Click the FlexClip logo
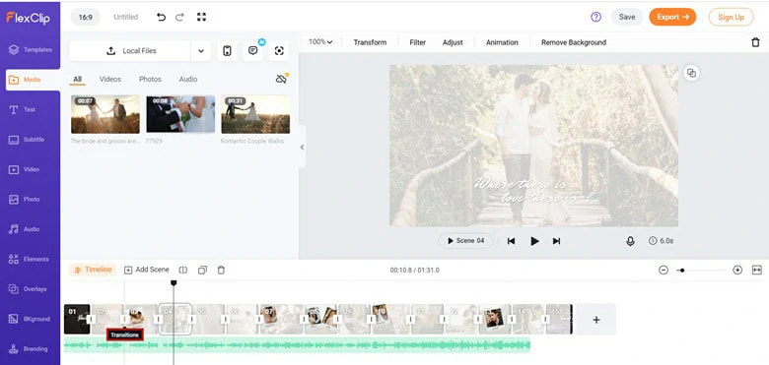The height and width of the screenshot is (365, 769). [x=28, y=18]
